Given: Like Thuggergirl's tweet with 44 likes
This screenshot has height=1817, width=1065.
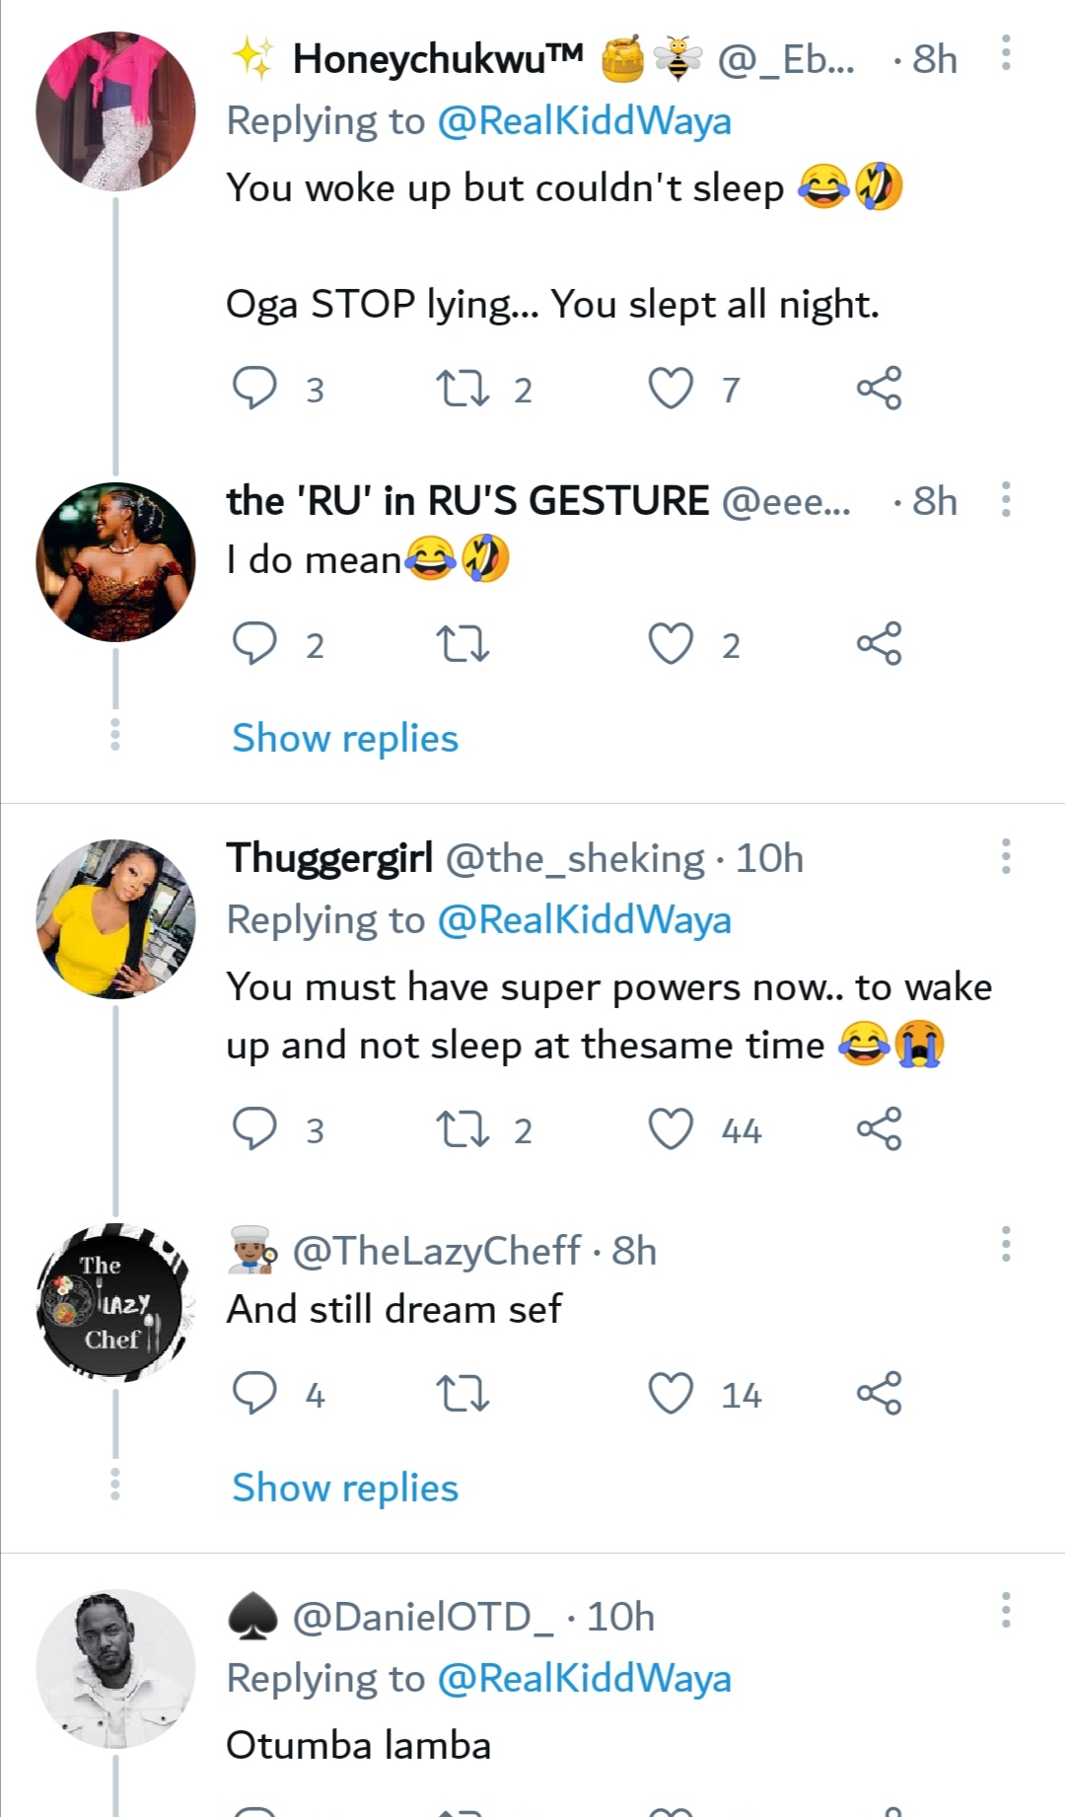Looking at the screenshot, I should [672, 1129].
